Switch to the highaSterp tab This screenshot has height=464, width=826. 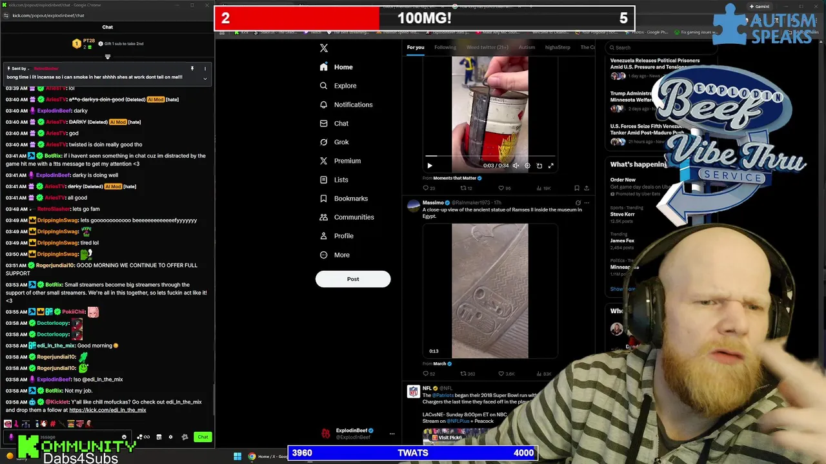click(558, 47)
